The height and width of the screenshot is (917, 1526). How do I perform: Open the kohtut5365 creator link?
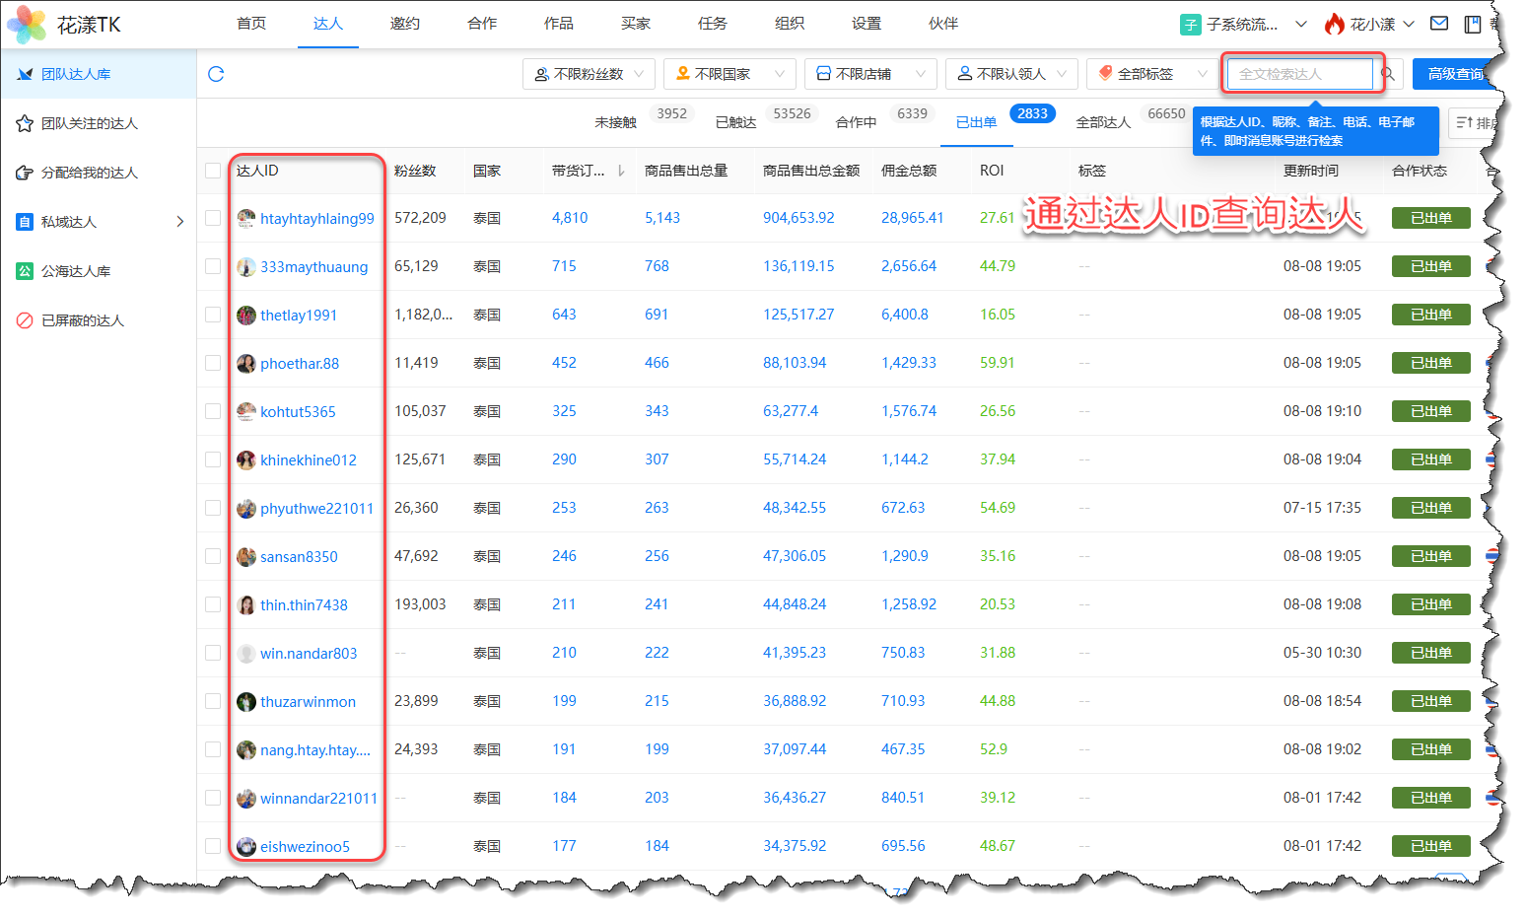click(298, 412)
